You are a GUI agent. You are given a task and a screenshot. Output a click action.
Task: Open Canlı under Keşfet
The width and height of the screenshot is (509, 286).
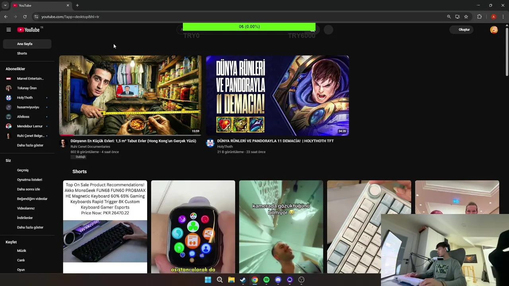(x=27, y=260)
